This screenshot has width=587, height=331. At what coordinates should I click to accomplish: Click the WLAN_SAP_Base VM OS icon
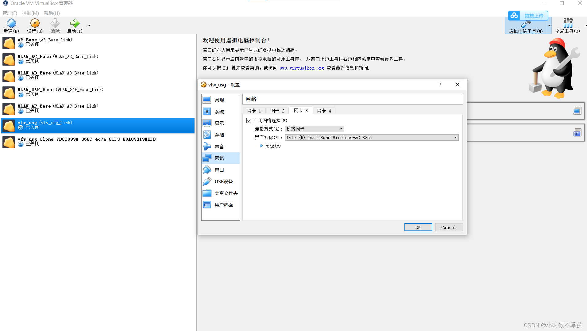(9, 93)
